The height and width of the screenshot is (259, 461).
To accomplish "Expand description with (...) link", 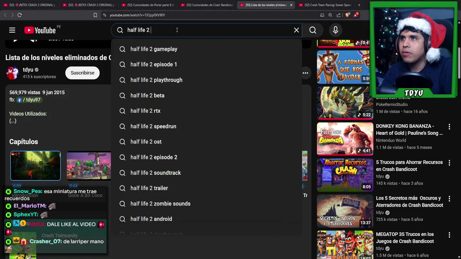I will (x=13, y=121).
